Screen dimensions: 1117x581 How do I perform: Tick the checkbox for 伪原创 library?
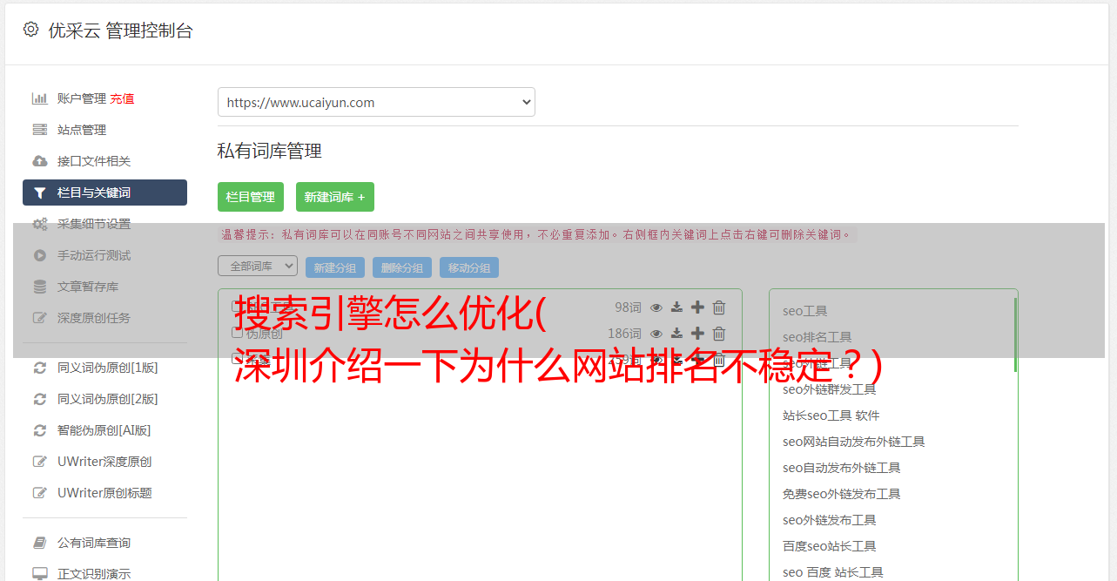pyautogui.click(x=237, y=333)
